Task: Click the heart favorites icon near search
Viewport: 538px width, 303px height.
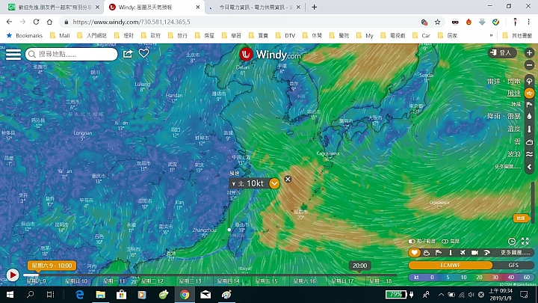Action: (143, 53)
